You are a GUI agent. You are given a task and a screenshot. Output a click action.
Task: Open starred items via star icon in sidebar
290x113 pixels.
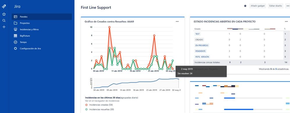(x=4, y=14)
